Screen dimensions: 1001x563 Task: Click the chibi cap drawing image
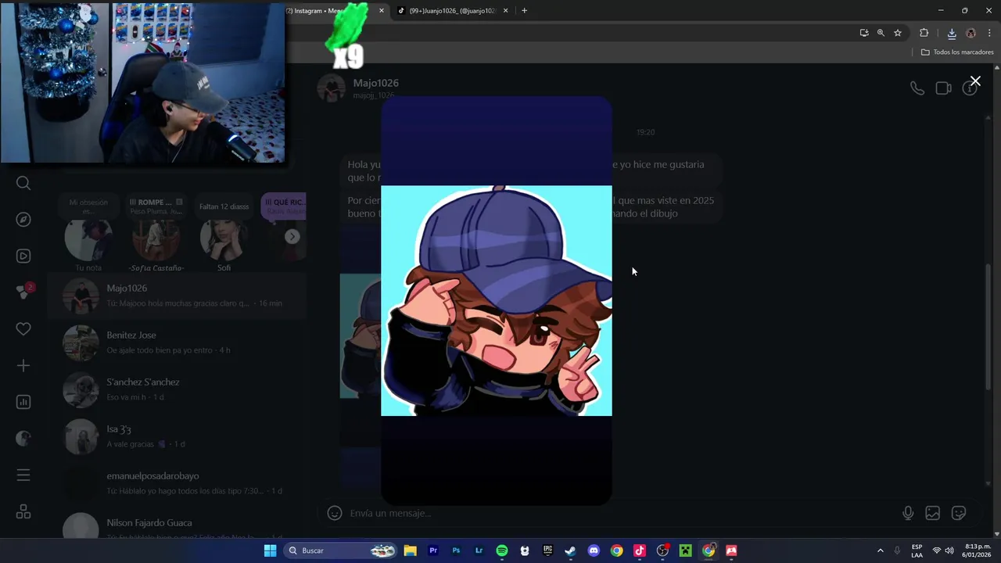[x=497, y=301]
